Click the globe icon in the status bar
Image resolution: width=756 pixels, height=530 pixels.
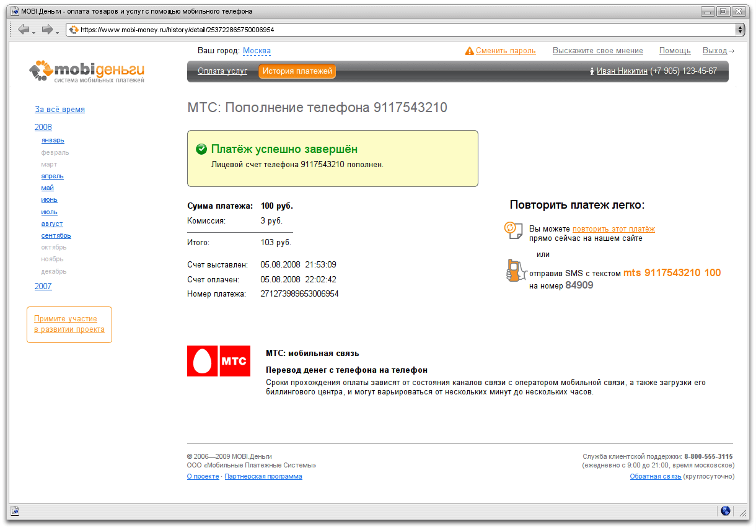pyautogui.click(x=726, y=511)
